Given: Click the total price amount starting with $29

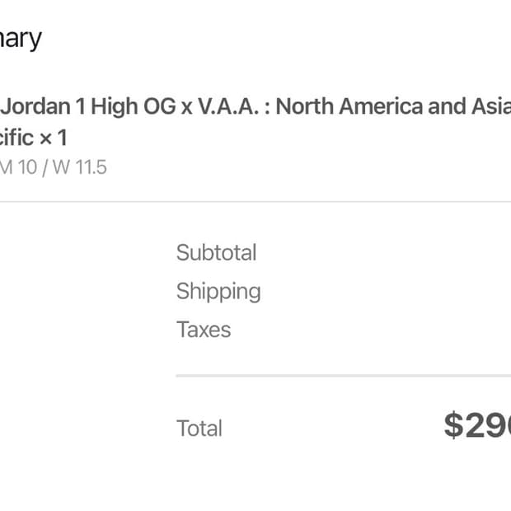Looking at the screenshot, I should [x=476, y=425].
